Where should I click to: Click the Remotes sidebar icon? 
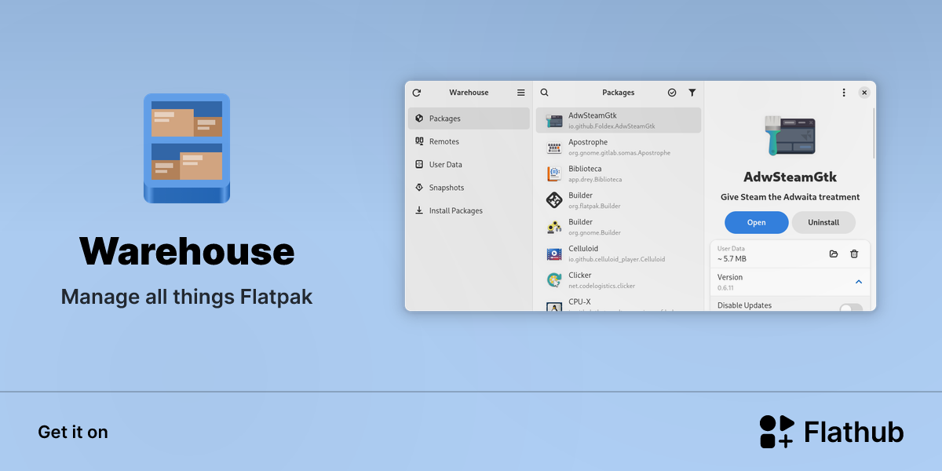[419, 141]
